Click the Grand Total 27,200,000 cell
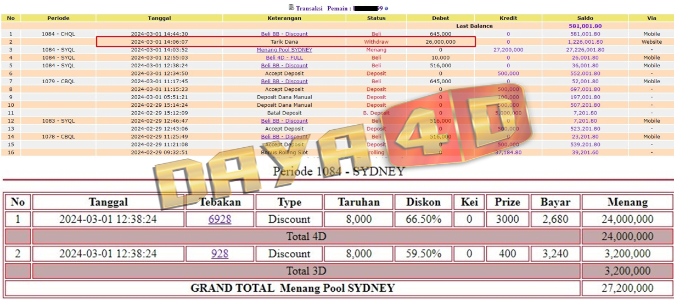The width and height of the screenshot is (674, 300). click(x=627, y=288)
